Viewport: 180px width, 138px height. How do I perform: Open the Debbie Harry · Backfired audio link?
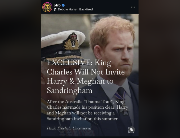[75, 10]
